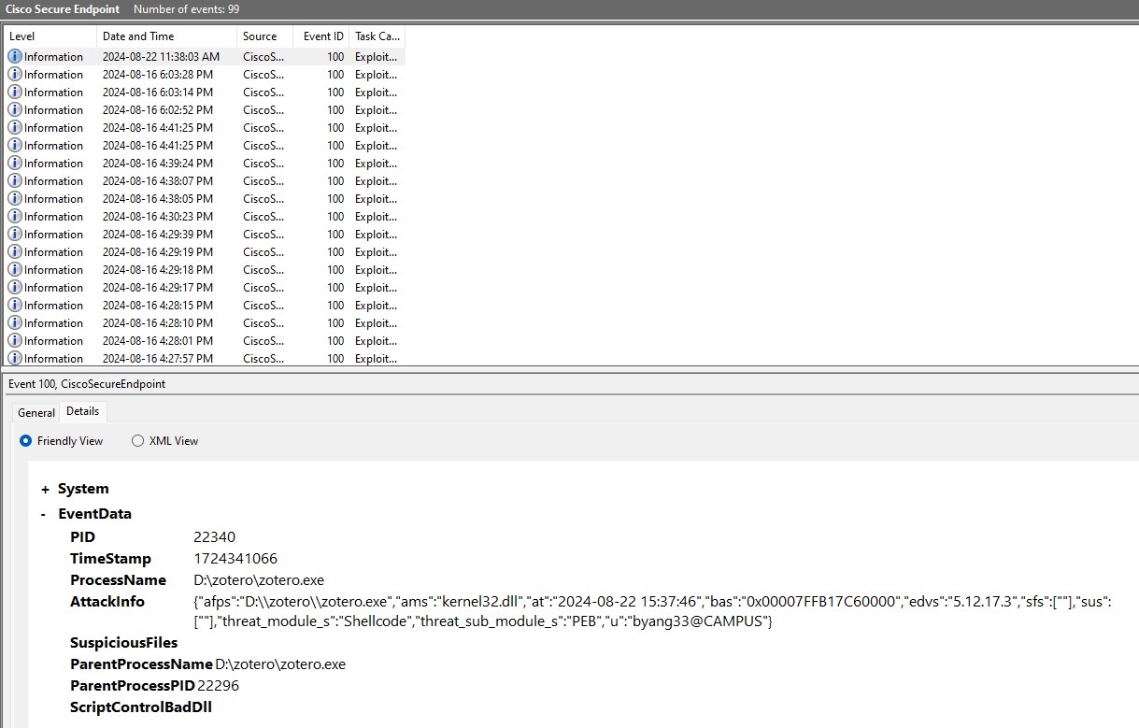Viewport: 1139px width, 728px height.
Task: Click the info icon of the 4:29:19 PM event
Action: click(x=15, y=252)
